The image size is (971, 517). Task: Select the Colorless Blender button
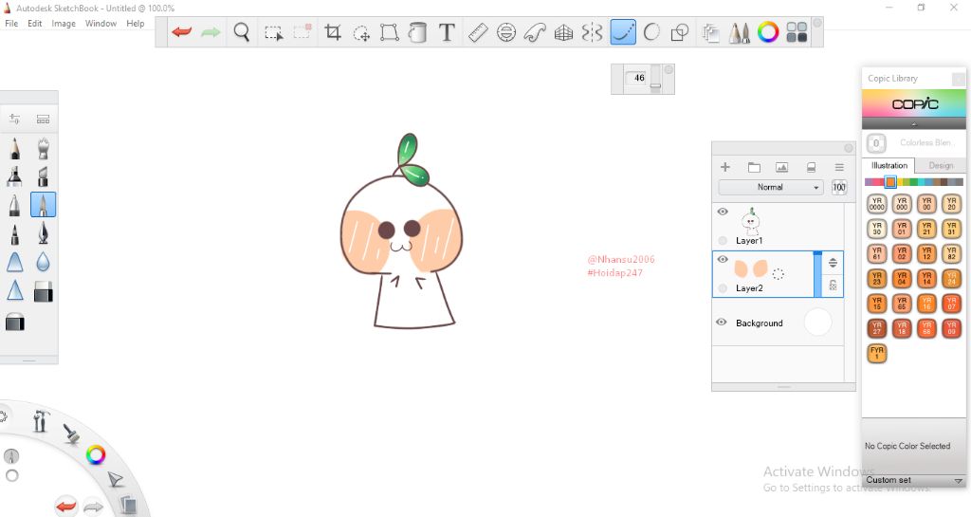[875, 143]
